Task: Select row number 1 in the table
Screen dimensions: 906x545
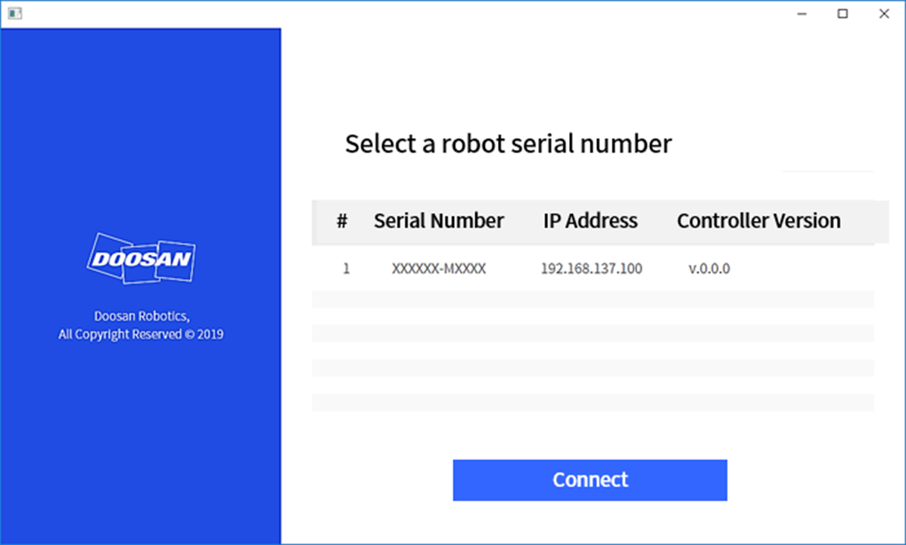Action: click(x=347, y=269)
